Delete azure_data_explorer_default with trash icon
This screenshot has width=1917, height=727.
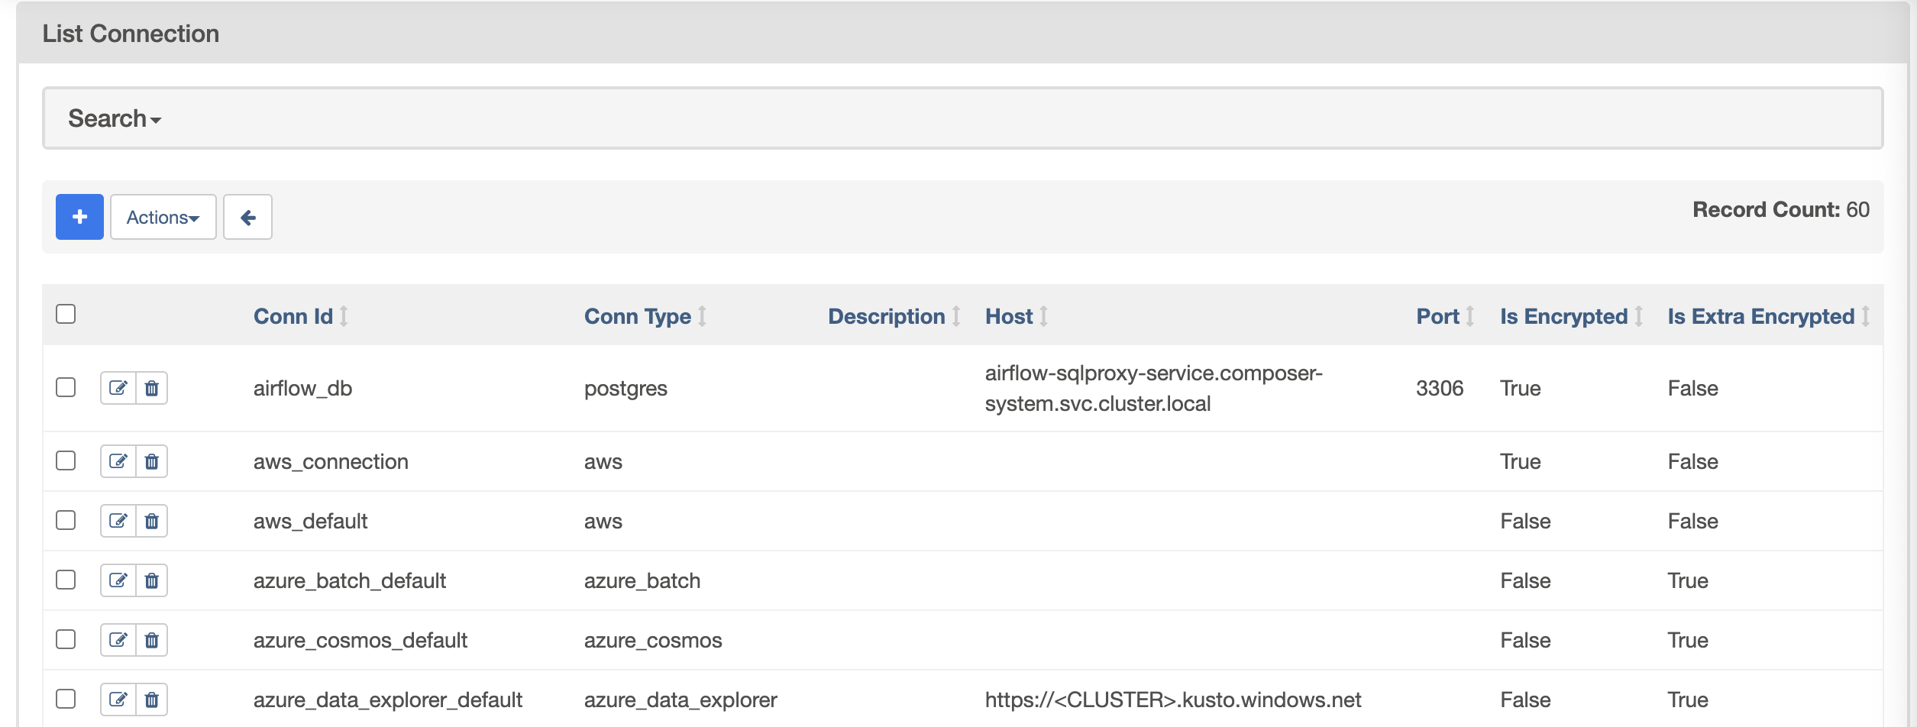(x=152, y=700)
